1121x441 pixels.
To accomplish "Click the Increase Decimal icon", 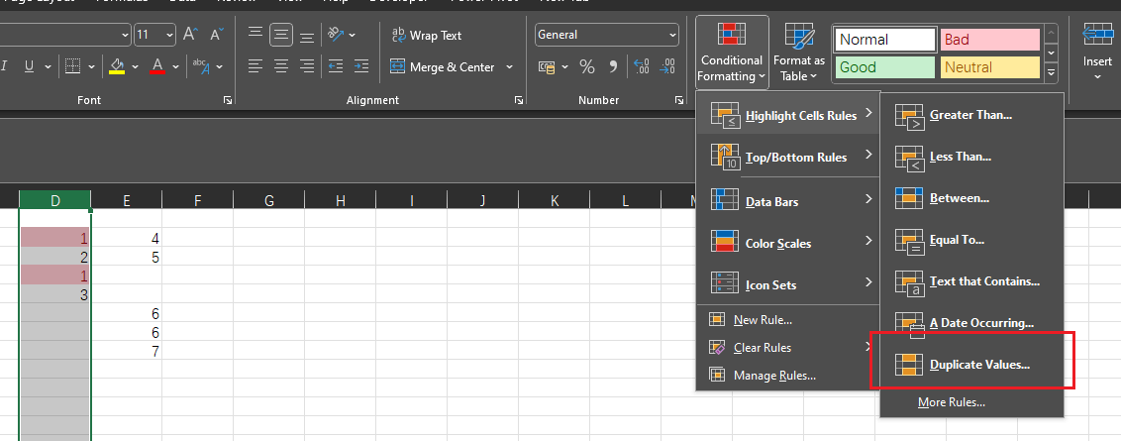I will click(x=642, y=67).
